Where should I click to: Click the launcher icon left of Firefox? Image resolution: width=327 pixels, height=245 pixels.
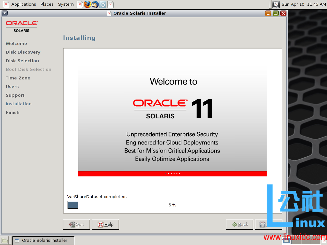(80, 4)
